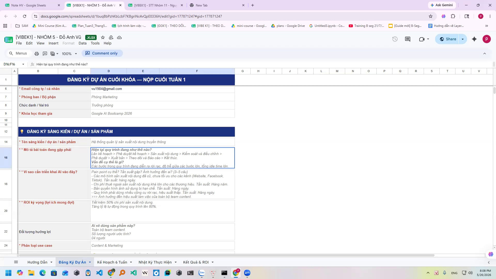Switch to the Kế Hoạch 6 Tuần sheet

pyautogui.click(x=112, y=262)
